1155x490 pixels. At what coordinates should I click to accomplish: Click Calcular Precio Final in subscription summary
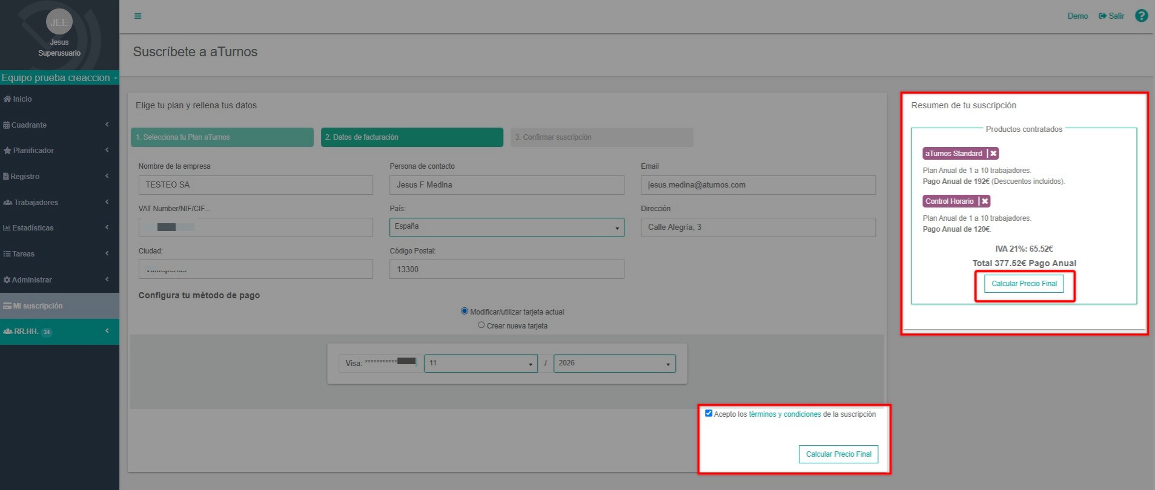(1024, 284)
